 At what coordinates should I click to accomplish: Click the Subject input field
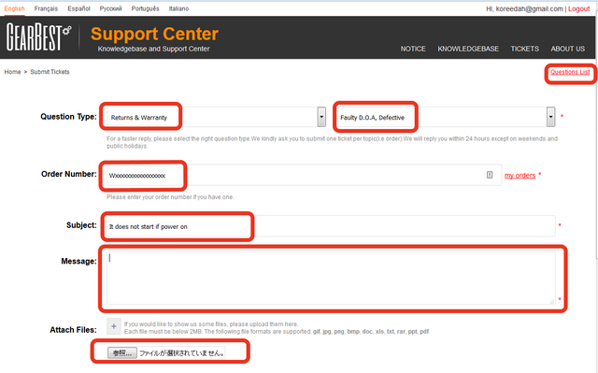tap(331, 226)
